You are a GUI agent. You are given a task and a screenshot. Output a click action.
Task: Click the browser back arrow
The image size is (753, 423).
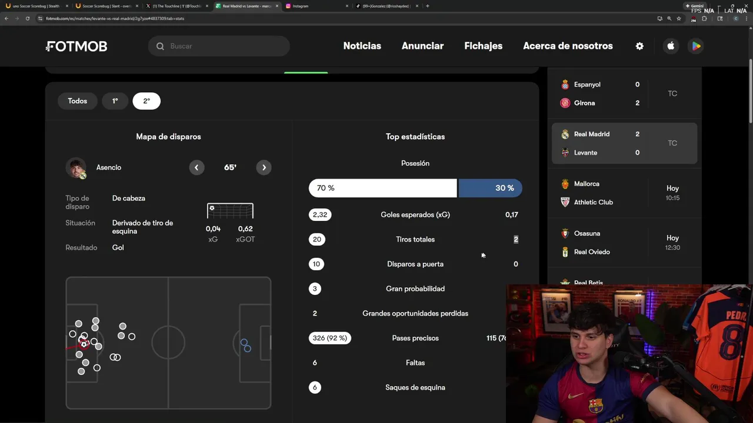tap(6, 18)
